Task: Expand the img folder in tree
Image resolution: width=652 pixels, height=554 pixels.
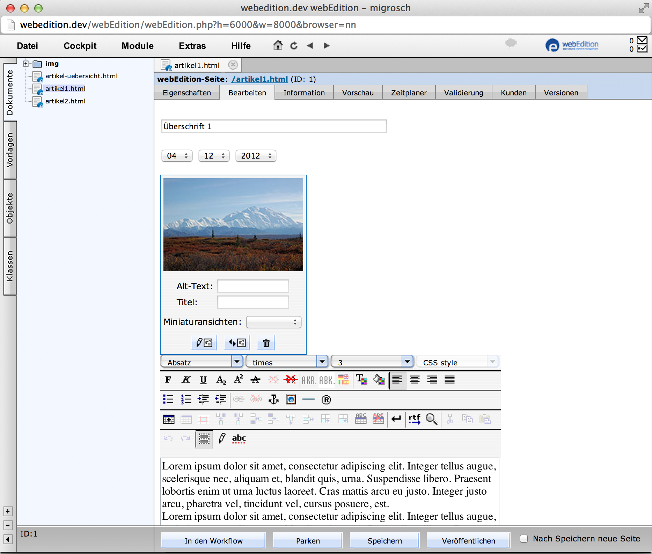Action: tap(26, 64)
